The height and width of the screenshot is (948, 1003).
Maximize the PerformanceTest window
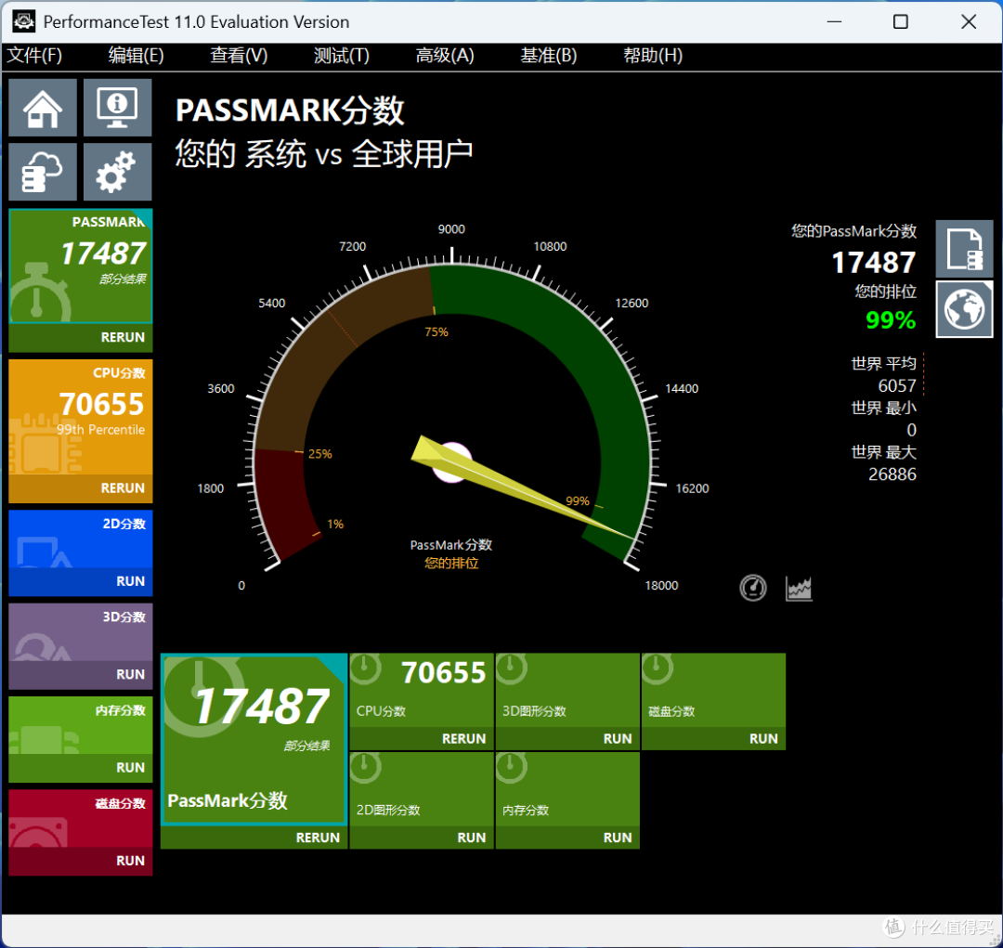(900, 21)
